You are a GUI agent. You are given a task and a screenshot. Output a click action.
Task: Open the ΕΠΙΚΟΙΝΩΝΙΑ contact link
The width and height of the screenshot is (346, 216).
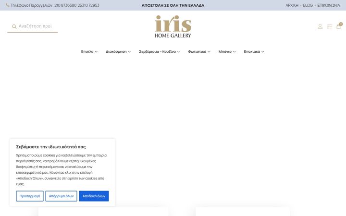329,5
